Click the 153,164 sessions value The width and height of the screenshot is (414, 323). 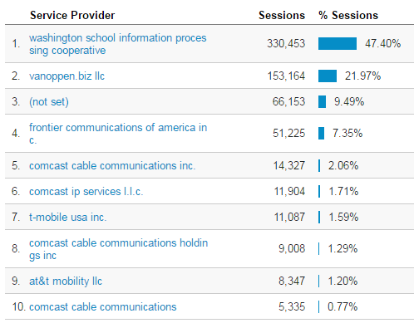click(x=286, y=76)
